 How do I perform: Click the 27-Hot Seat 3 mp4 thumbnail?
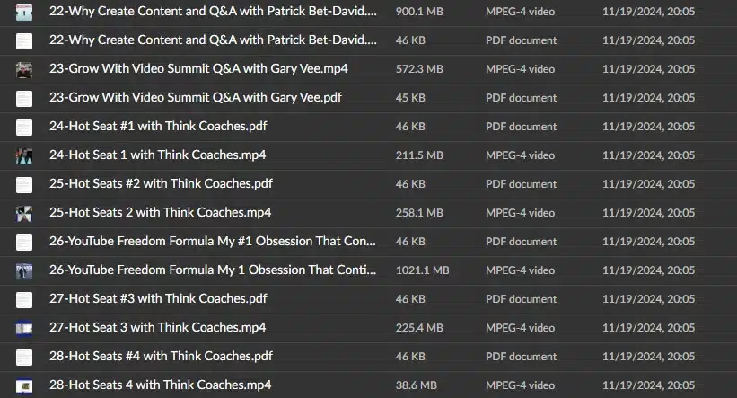pyautogui.click(x=24, y=328)
